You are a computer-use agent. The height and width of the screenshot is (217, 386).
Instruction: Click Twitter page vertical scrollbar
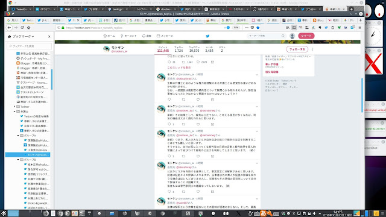pyautogui.click(x=362, y=95)
